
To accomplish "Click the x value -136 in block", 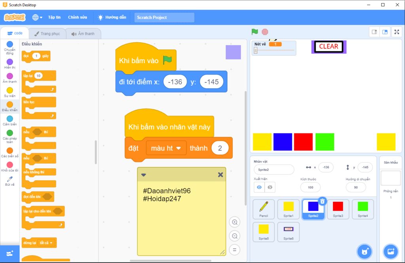I will click(175, 82).
